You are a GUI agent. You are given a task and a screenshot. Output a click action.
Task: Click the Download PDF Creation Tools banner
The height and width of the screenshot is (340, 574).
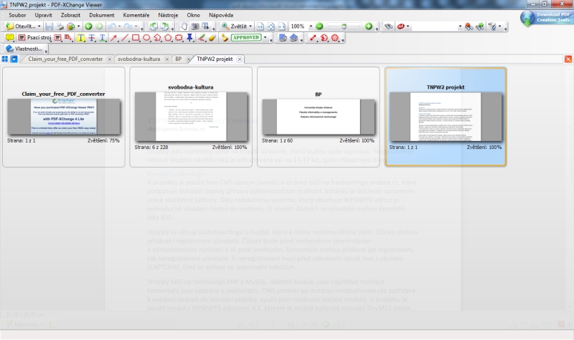coord(545,17)
